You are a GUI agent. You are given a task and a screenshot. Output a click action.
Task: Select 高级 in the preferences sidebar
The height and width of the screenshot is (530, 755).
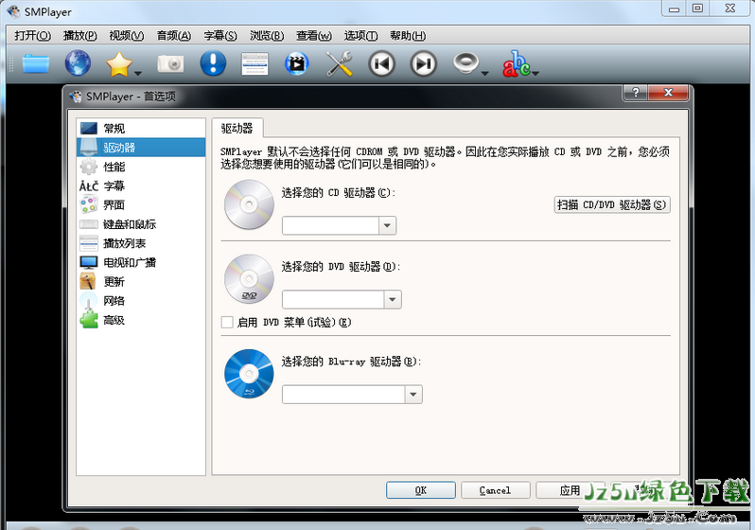point(141,320)
